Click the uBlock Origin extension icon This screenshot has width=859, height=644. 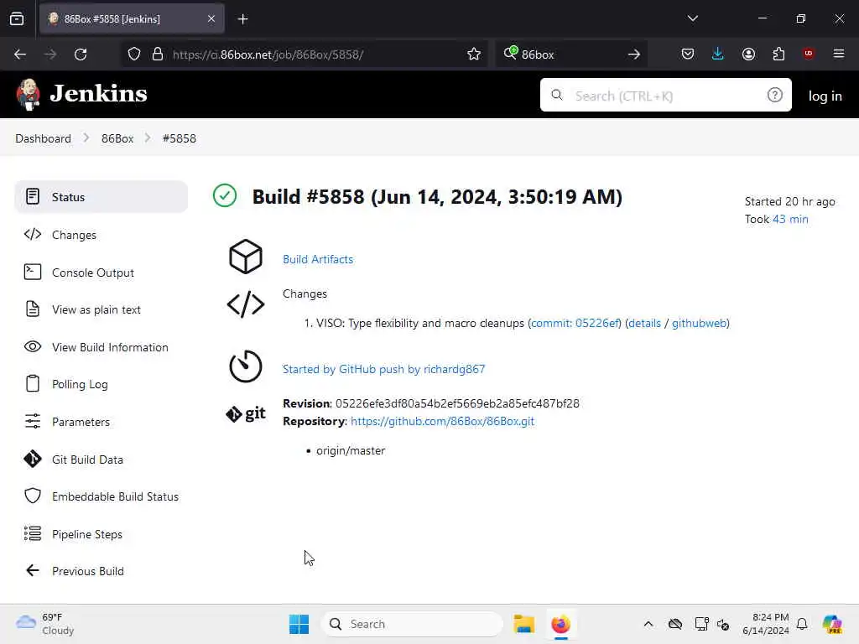(809, 54)
